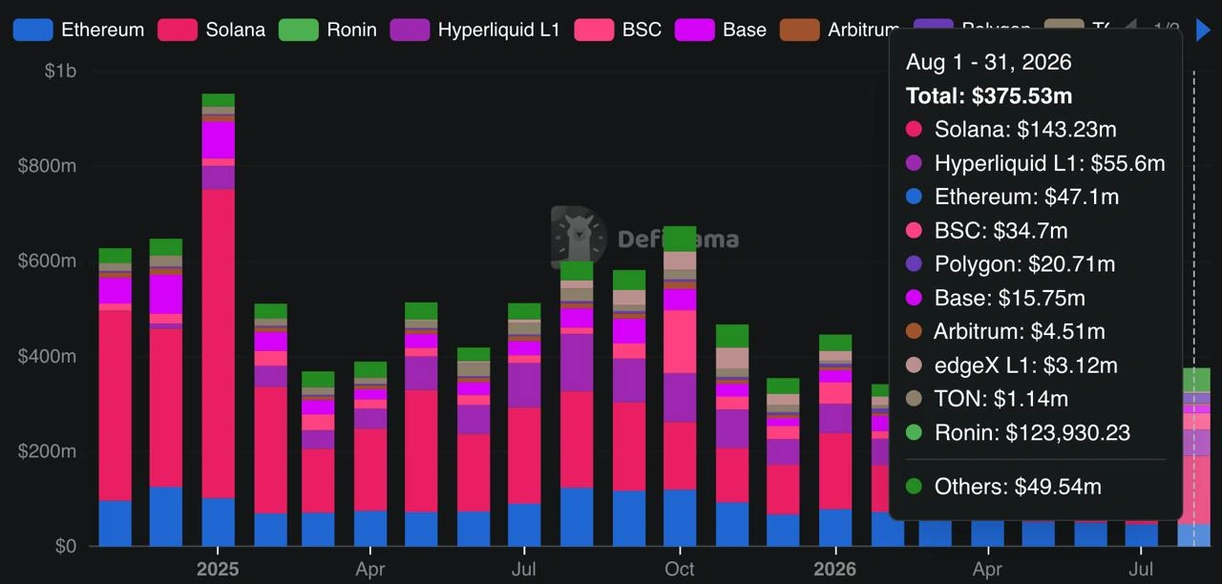
Task: Toggle the Base legend entry
Action: [721, 30]
